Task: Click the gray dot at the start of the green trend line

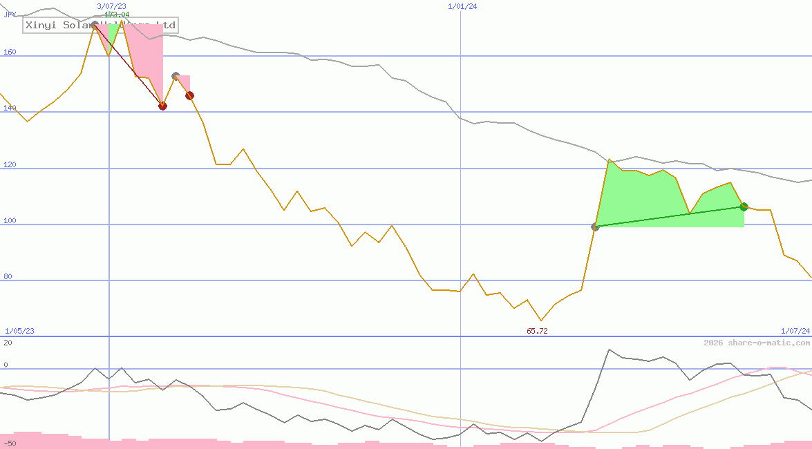Action: [595, 226]
